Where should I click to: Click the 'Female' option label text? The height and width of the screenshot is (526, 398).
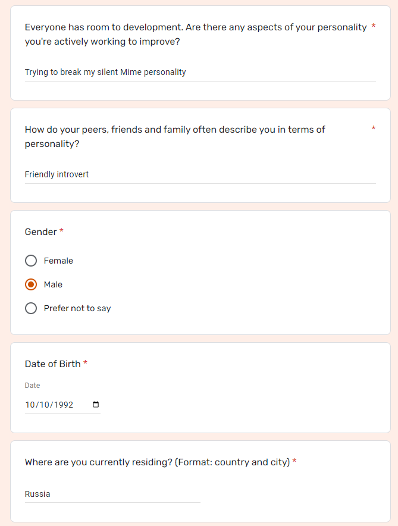tap(58, 261)
